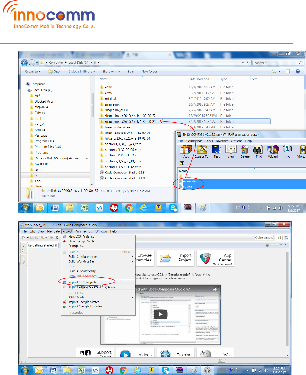This screenshot has width=306, height=375.
Task: Click Explorer's Back navigation arrow
Action: tap(24, 63)
